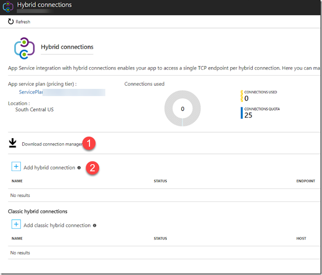Click the Refresh text in toolbar
Image resolution: width=322 pixels, height=275 pixels.
(x=23, y=22)
